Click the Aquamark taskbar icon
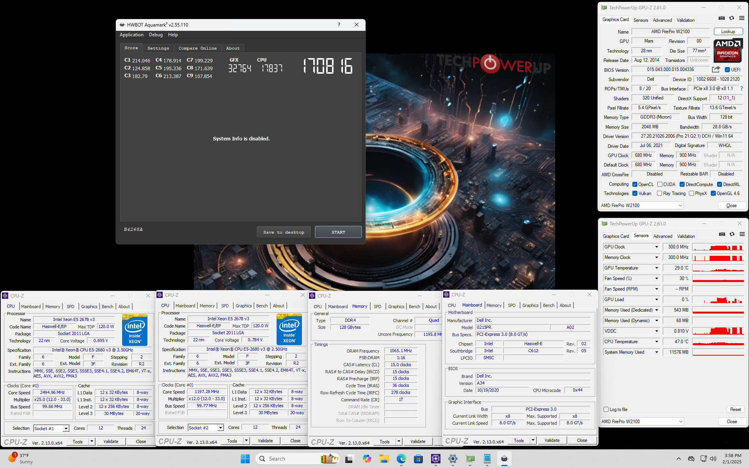 click(504, 459)
